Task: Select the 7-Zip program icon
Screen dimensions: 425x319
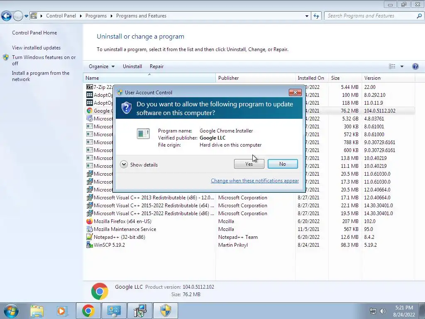Action: pyautogui.click(x=90, y=87)
